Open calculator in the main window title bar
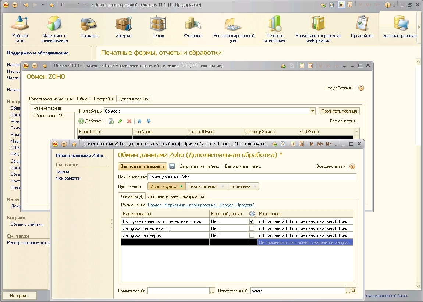Viewport: 423px width, 302px height. (342, 5)
